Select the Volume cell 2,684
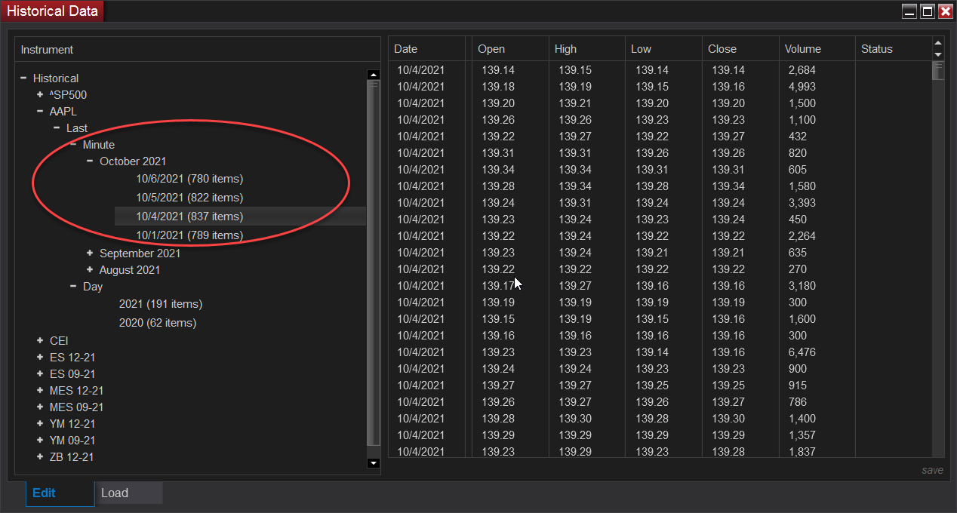Viewport: 957px width, 513px height. pos(802,70)
